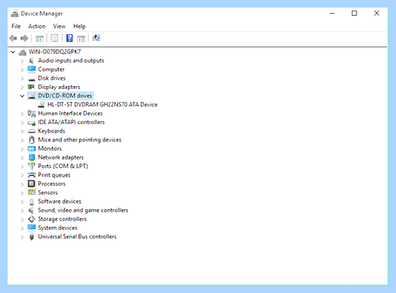Collapse the DVD/CD-ROM drives node

coord(22,96)
